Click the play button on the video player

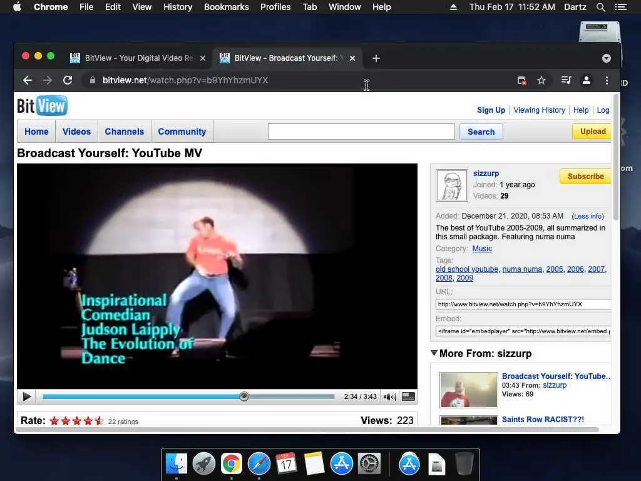click(x=27, y=396)
